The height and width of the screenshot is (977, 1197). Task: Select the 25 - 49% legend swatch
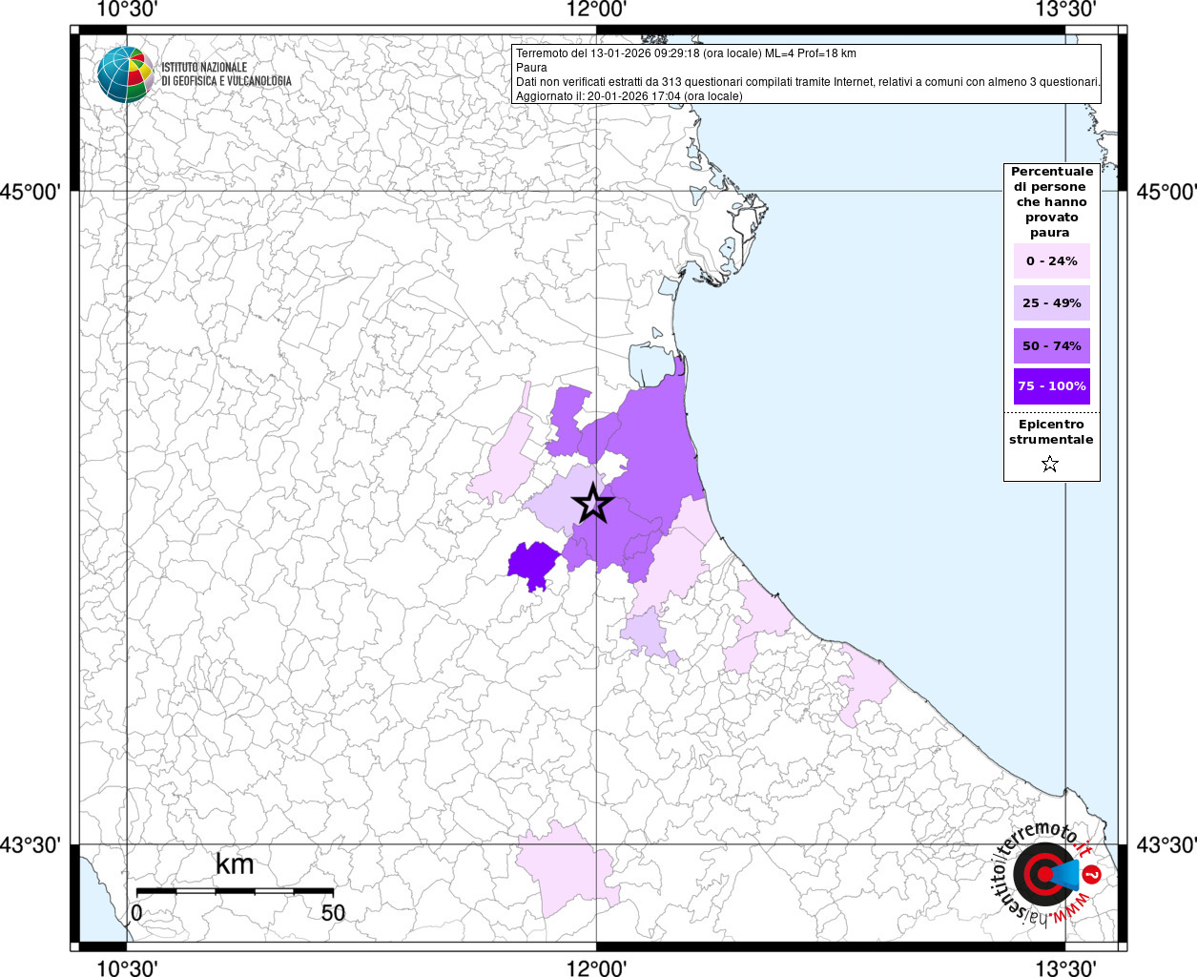(x=1052, y=303)
